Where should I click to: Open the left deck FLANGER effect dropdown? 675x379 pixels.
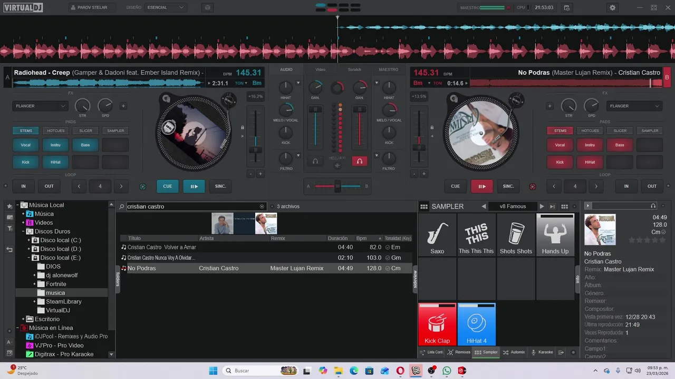(x=41, y=106)
